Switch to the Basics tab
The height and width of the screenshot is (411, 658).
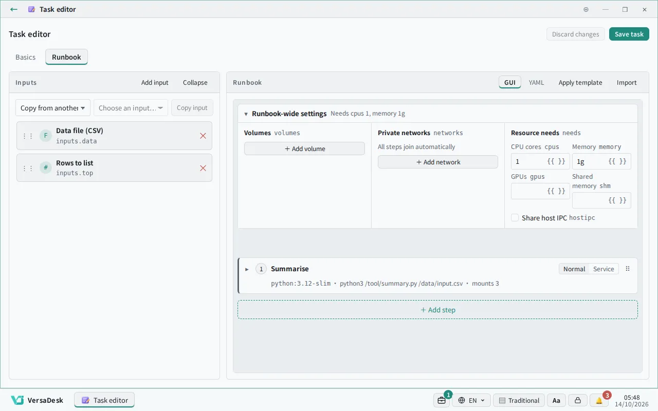click(26, 57)
